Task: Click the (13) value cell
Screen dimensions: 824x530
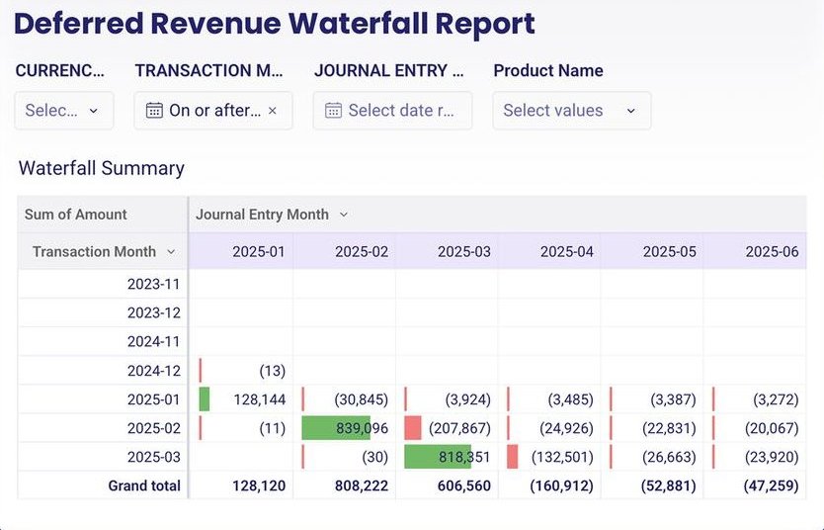Action: click(241, 371)
